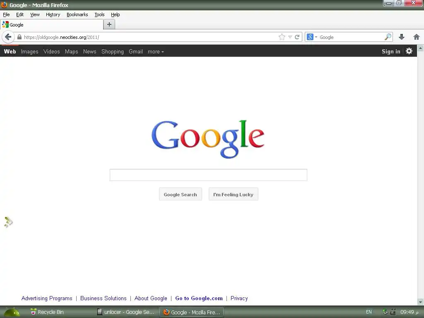Open the search engine selector dropdown
The image size is (424, 318).
312,37
